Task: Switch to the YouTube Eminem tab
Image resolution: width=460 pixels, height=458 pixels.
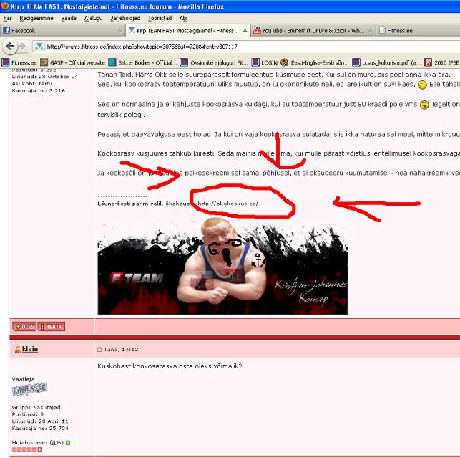Action: coord(308,31)
